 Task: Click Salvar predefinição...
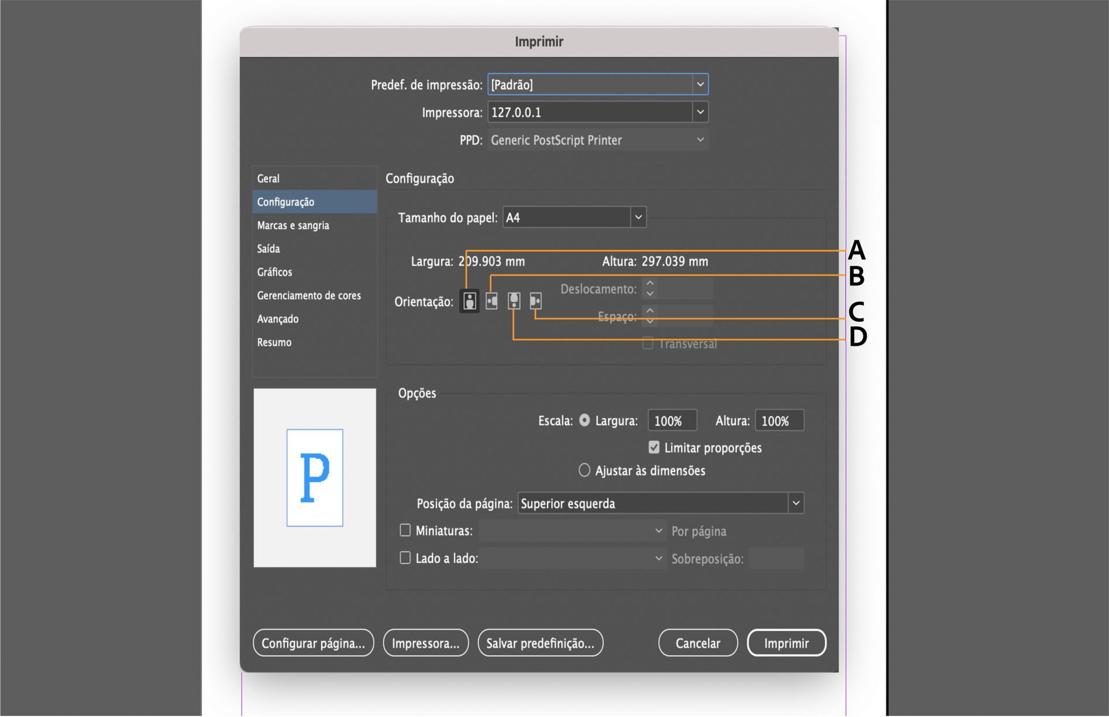point(540,642)
